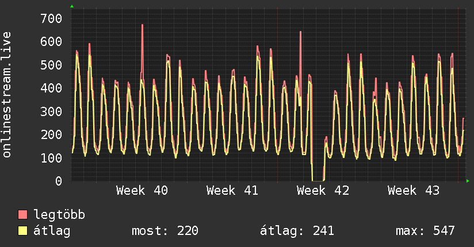This screenshot has height=247, width=474.
Task: Click the green arrow atop the y-axis
Action: pos(72,6)
